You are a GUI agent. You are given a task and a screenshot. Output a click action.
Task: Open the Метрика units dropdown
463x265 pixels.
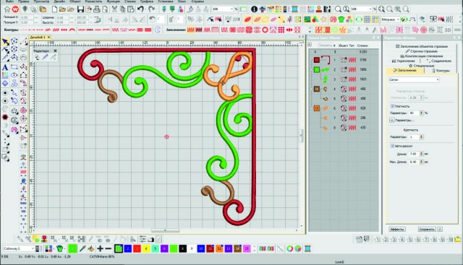[x=390, y=19]
